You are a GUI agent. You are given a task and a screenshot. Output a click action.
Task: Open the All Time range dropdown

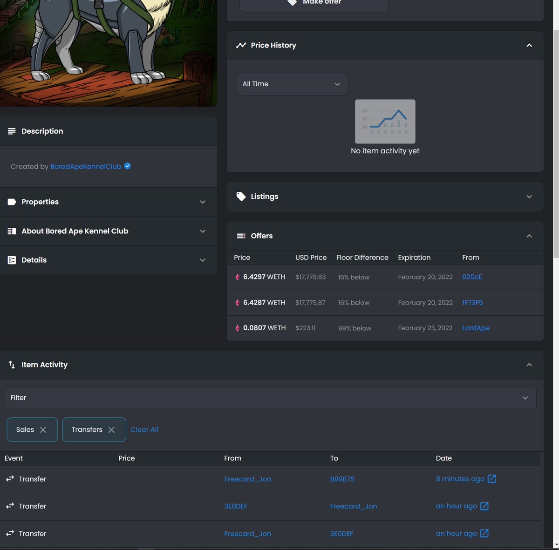292,84
